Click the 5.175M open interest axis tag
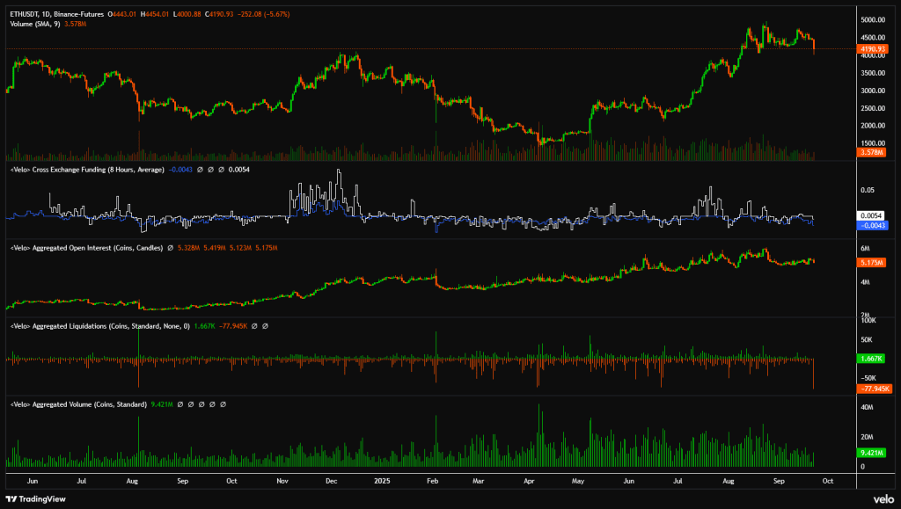This screenshot has width=901, height=509. [x=873, y=262]
